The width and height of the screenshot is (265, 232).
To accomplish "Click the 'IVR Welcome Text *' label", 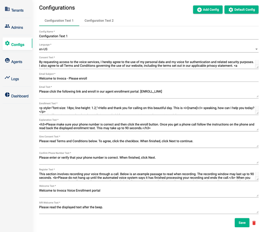I will coord(50,203).
